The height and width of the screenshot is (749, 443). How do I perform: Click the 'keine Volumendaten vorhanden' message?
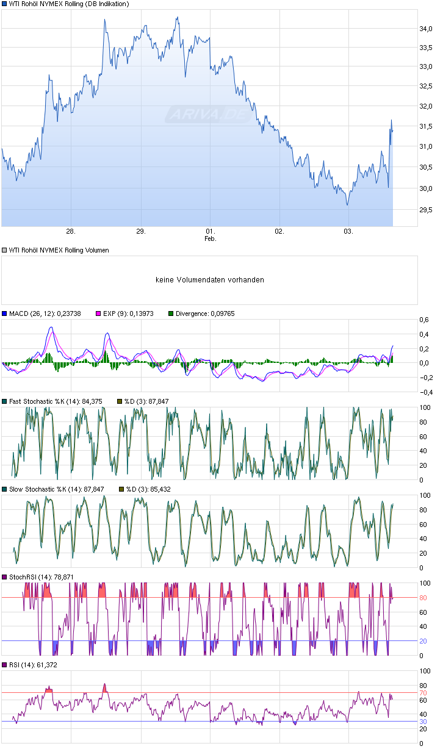tap(210, 280)
